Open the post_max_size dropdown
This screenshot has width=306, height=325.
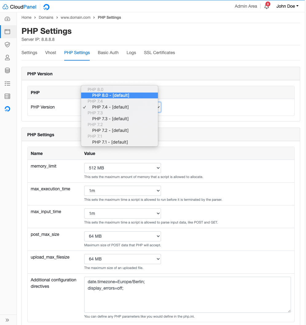122,236
